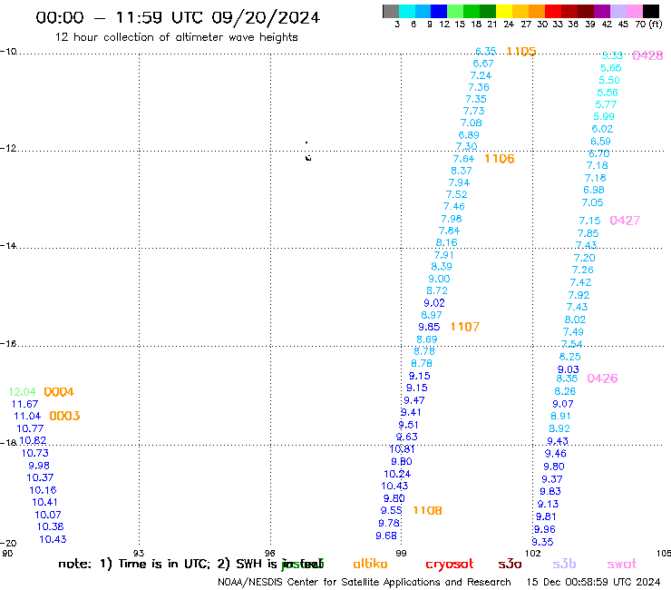Click the green wave height 12.04
Screen dimensions: 671x590
(x=23, y=392)
